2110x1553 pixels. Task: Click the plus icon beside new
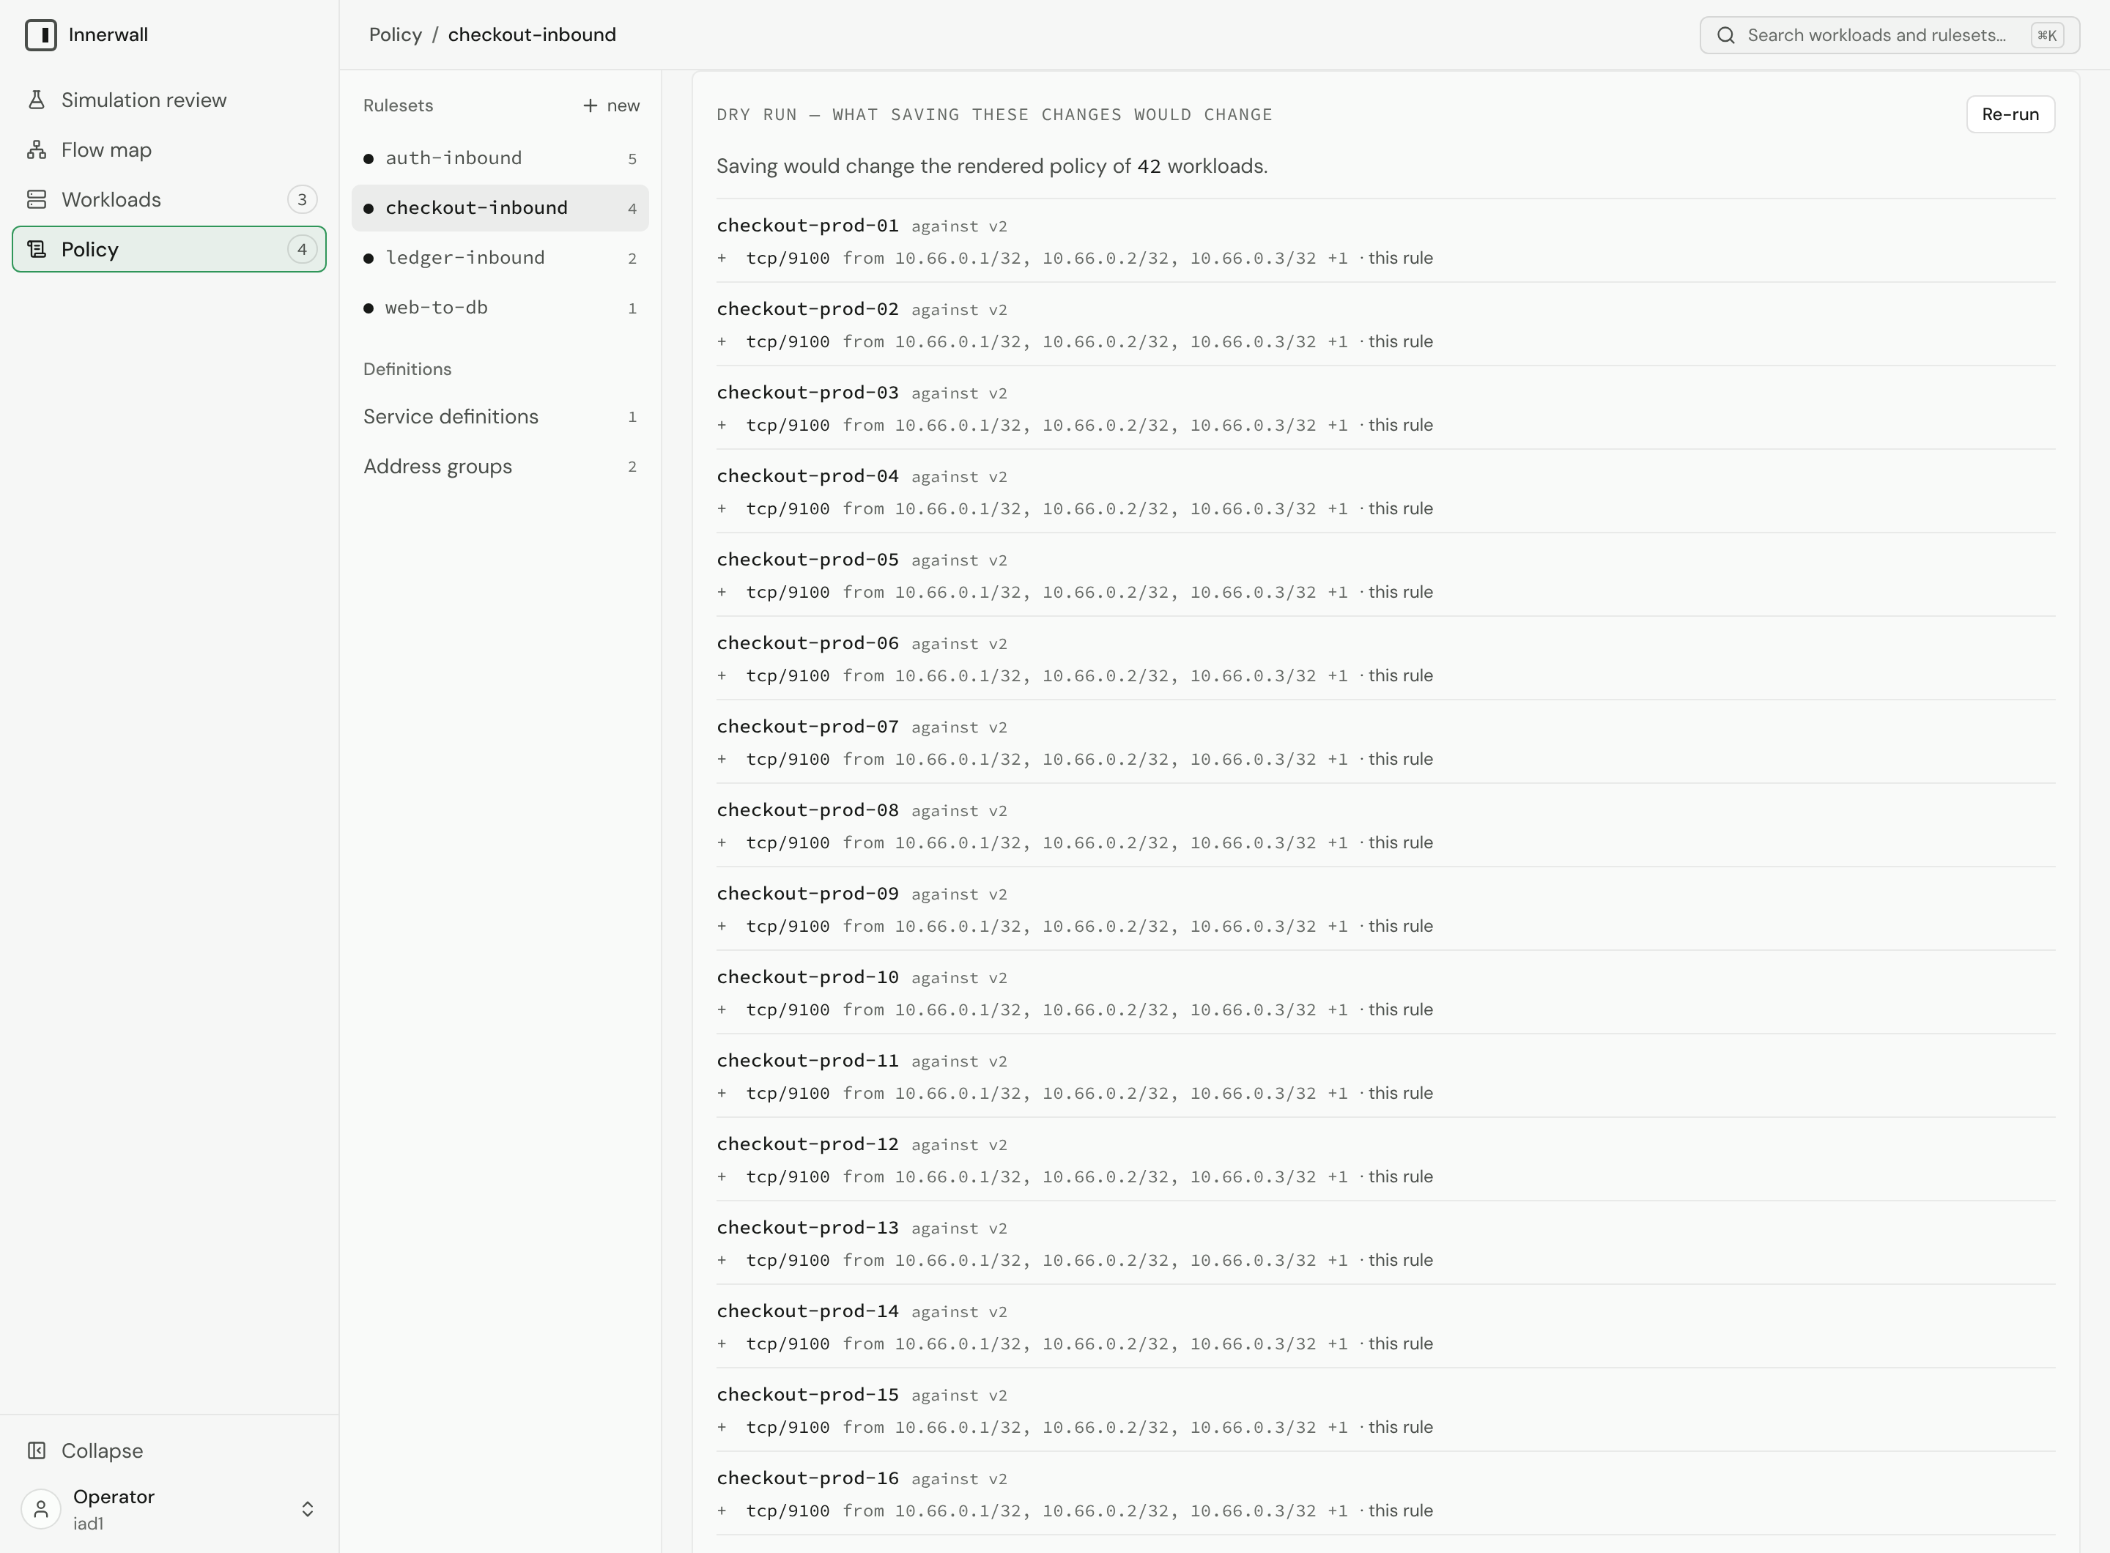click(x=590, y=105)
